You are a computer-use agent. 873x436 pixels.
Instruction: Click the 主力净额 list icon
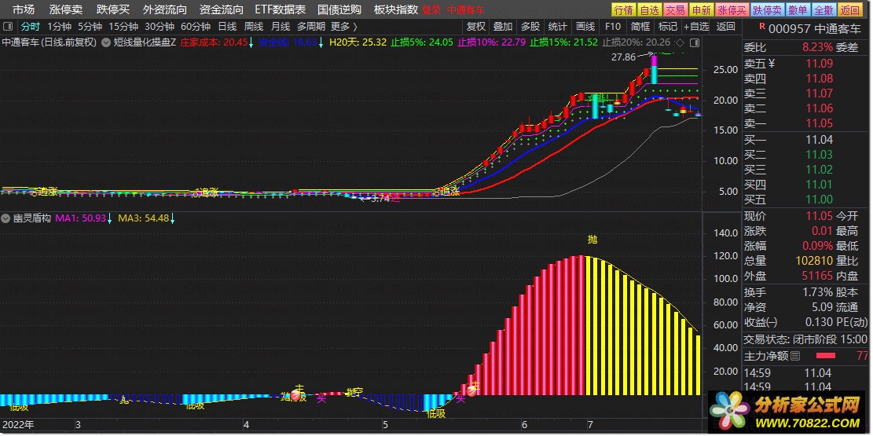click(x=795, y=357)
